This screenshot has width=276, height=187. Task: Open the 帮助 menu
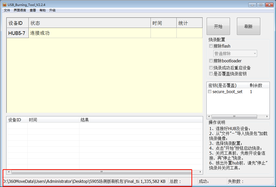[43, 10]
